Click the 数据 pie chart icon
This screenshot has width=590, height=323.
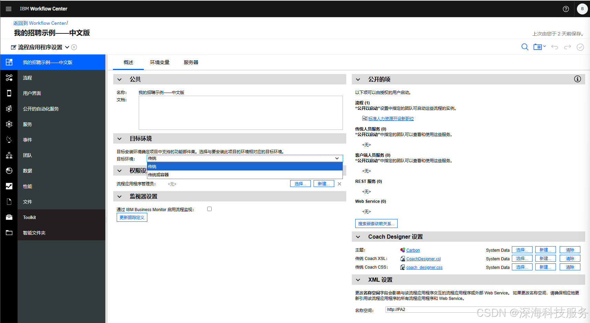click(9, 171)
